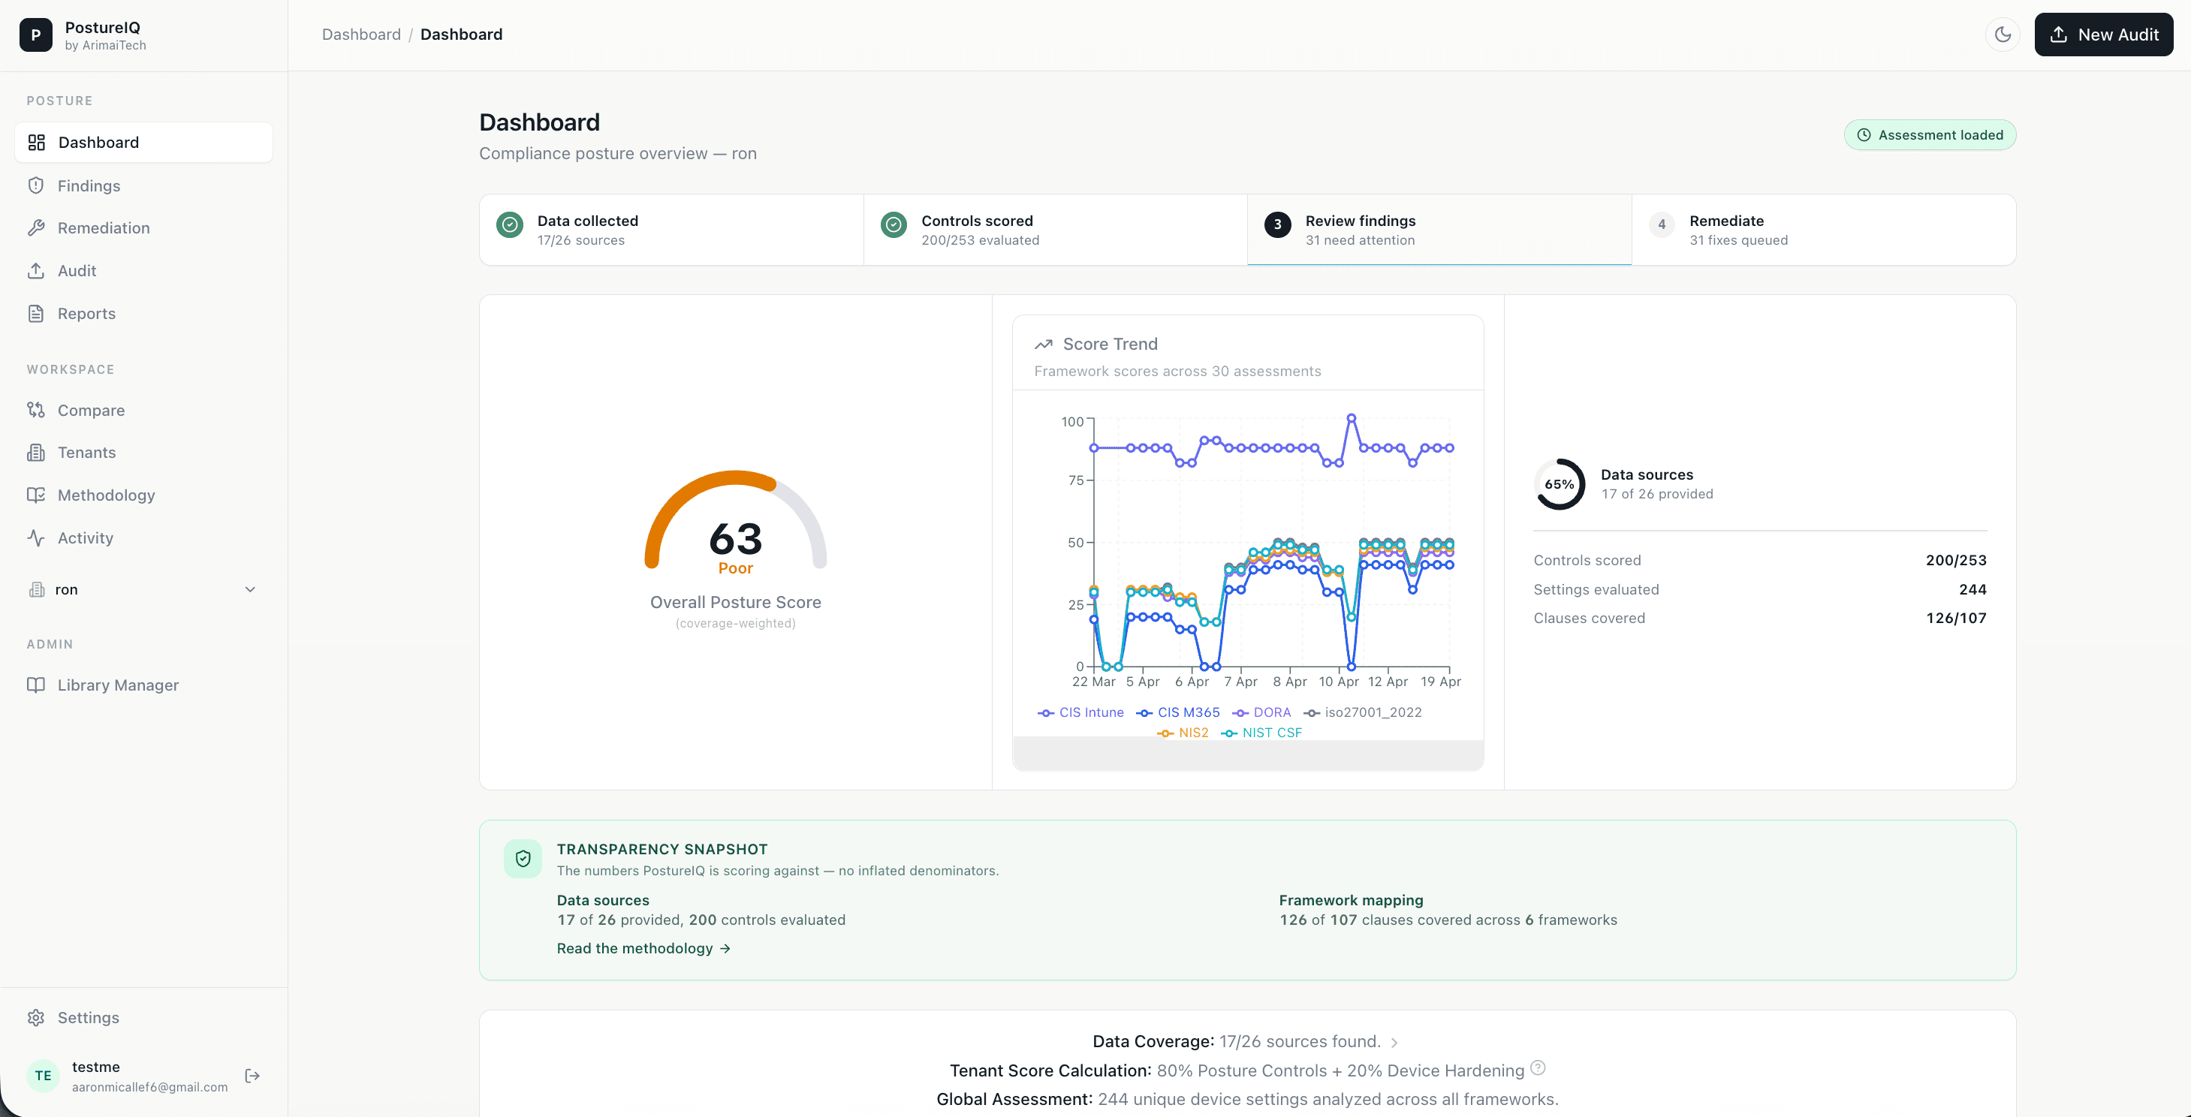Image resolution: width=2191 pixels, height=1117 pixels.
Task: Toggle NIST CSF series in chart legend
Action: (x=1261, y=733)
